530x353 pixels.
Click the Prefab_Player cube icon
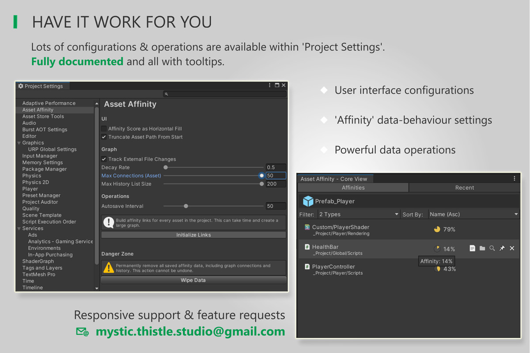coord(308,201)
